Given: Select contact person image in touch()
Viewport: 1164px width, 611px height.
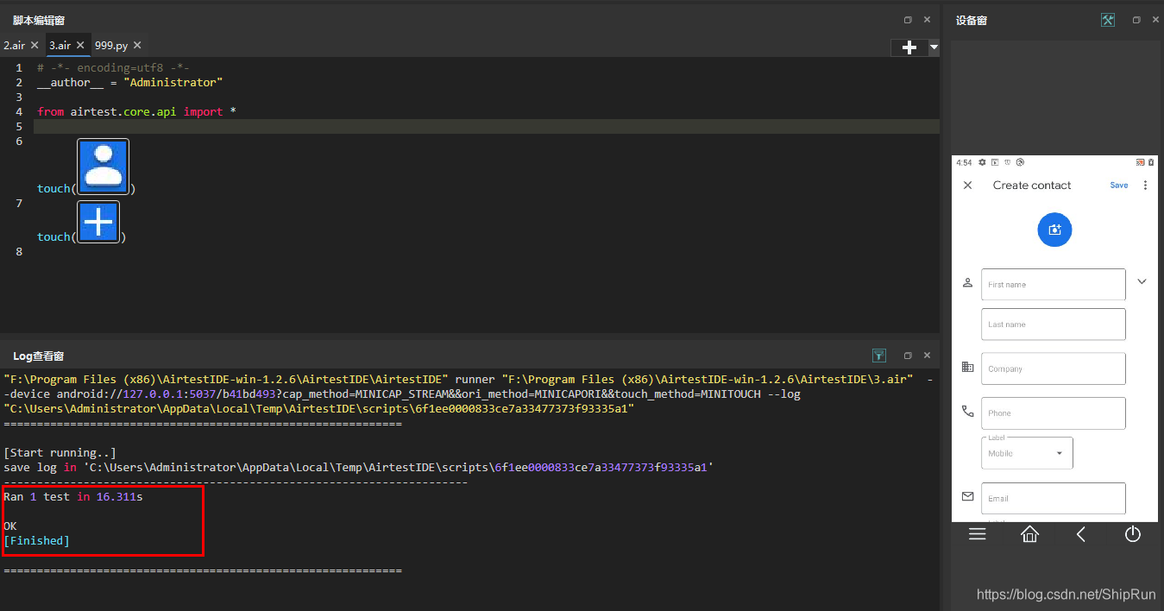Looking at the screenshot, I should coord(103,166).
